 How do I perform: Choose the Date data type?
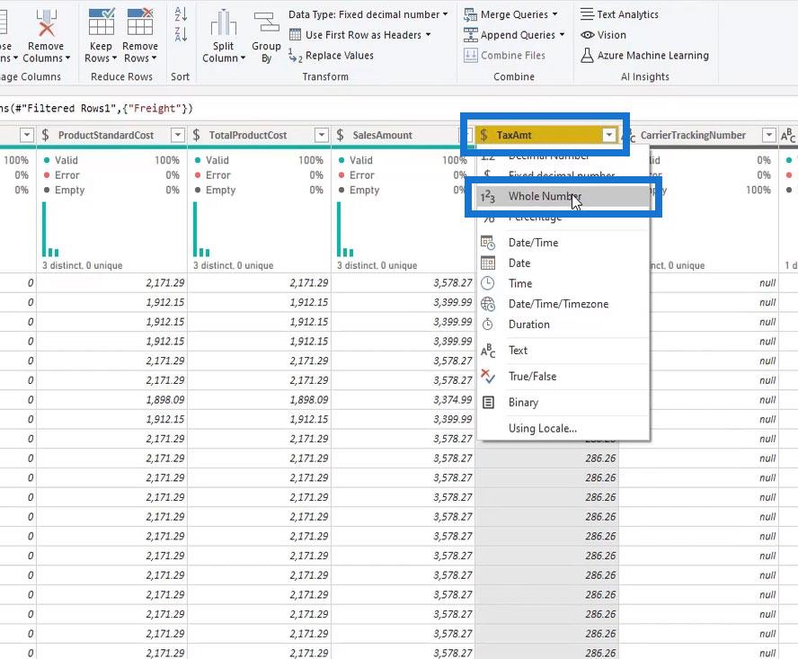tap(563, 263)
